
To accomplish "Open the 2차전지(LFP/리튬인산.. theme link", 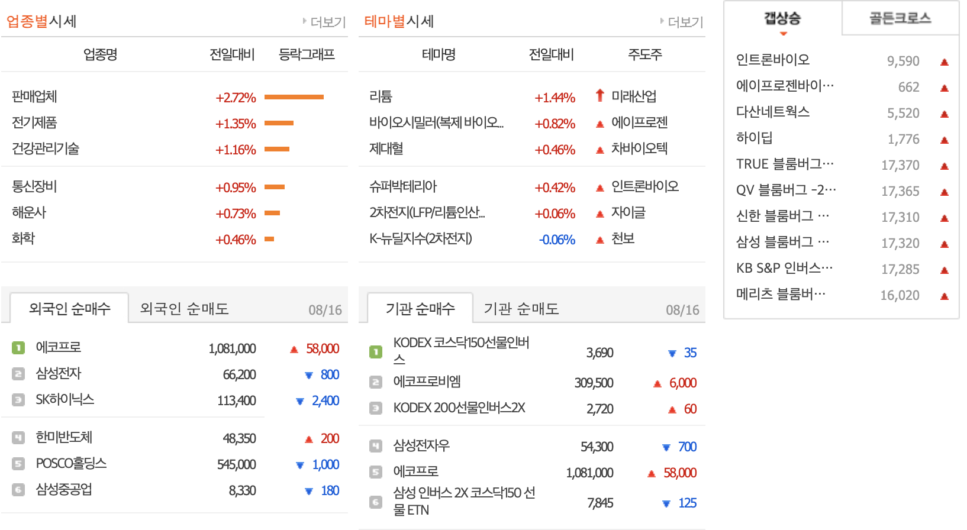I will pyautogui.click(x=427, y=212).
